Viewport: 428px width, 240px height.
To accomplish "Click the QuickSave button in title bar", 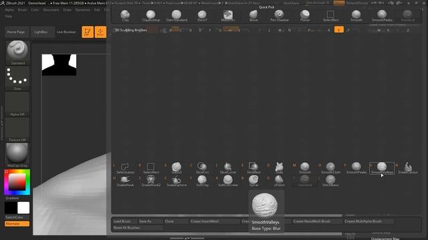I will tap(291, 3).
